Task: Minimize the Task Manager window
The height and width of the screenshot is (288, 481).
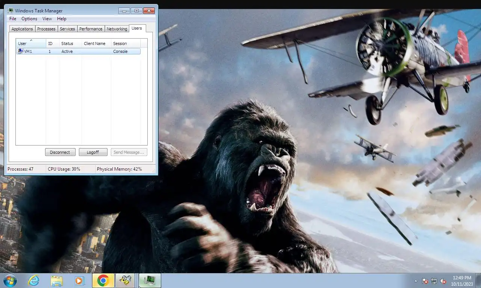Action: coord(124,10)
